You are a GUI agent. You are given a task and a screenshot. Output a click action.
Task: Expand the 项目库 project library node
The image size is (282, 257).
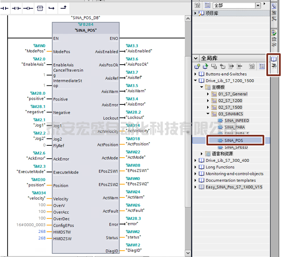coord(195,13)
